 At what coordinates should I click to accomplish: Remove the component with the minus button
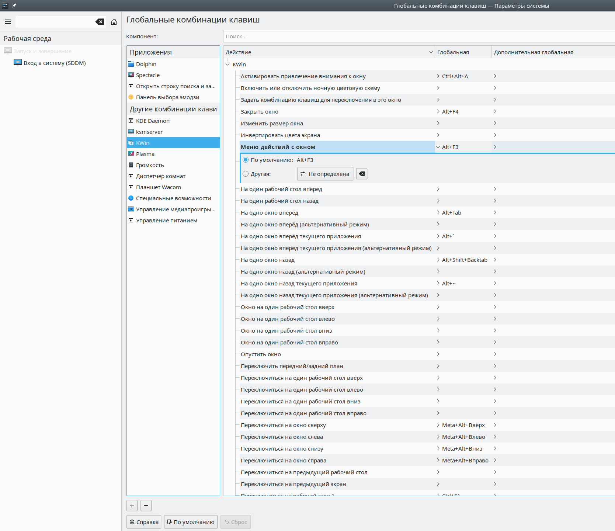(146, 506)
